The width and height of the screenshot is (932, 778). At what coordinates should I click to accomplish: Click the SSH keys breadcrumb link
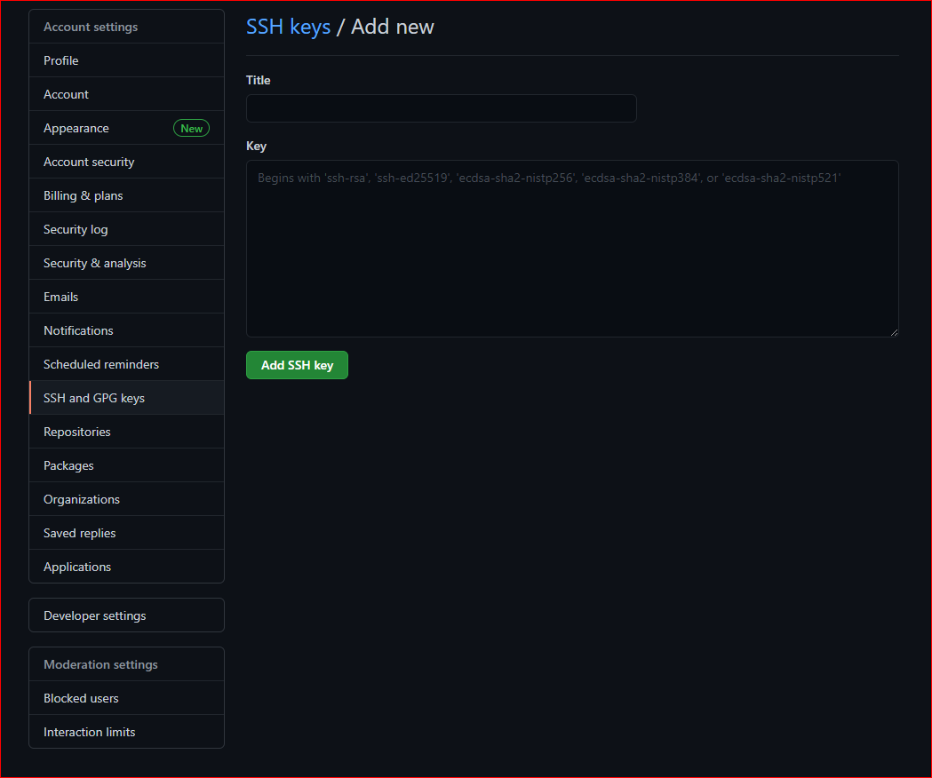[x=288, y=27]
